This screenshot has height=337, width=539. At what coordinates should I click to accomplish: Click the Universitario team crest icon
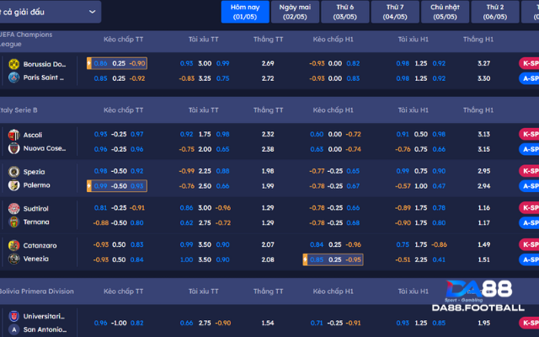coord(13,316)
